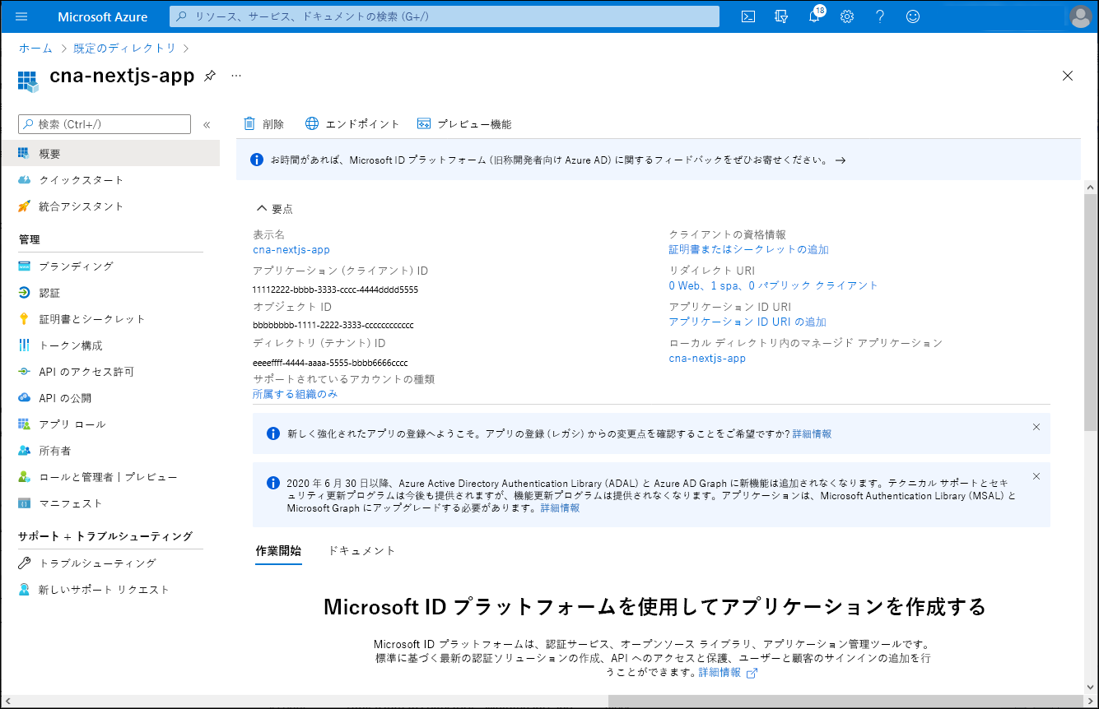Click the object ID value

click(333, 326)
